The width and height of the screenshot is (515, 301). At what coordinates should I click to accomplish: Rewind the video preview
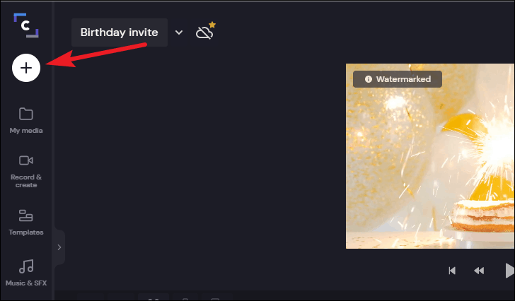tap(479, 271)
